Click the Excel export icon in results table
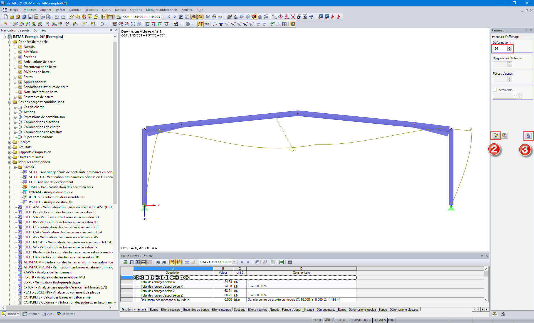The height and width of the screenshot is (323, 534). [x=281, y=262]
